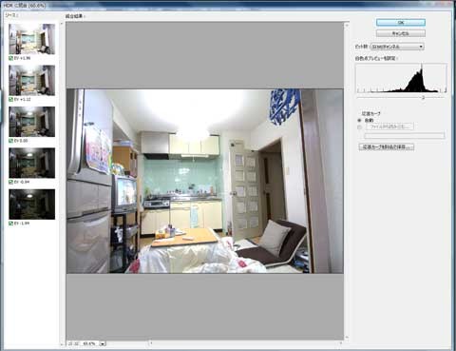456x351 pixels.
Task: Click the Cancel button
Action: (x=401, y=33)
